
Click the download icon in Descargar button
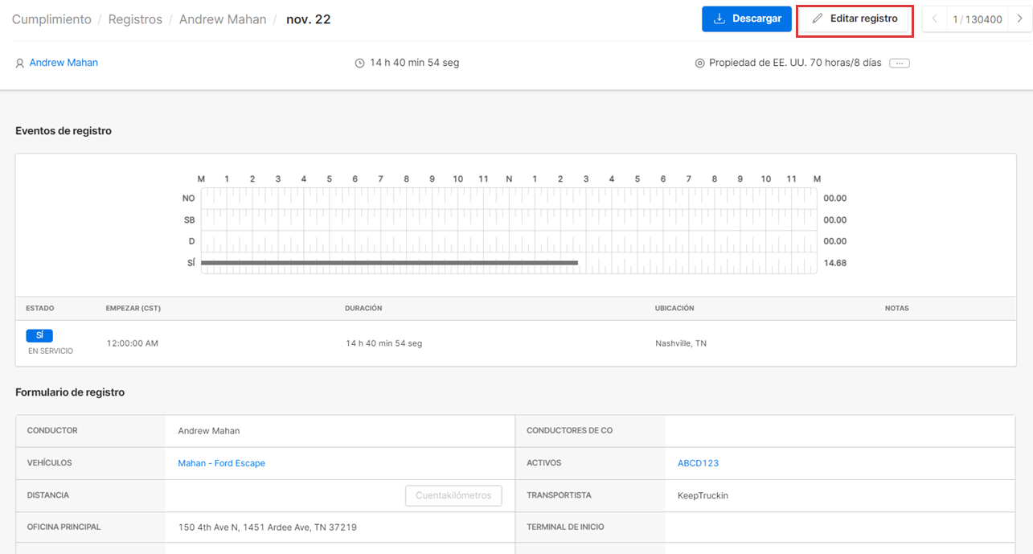[x=719, y=18]
